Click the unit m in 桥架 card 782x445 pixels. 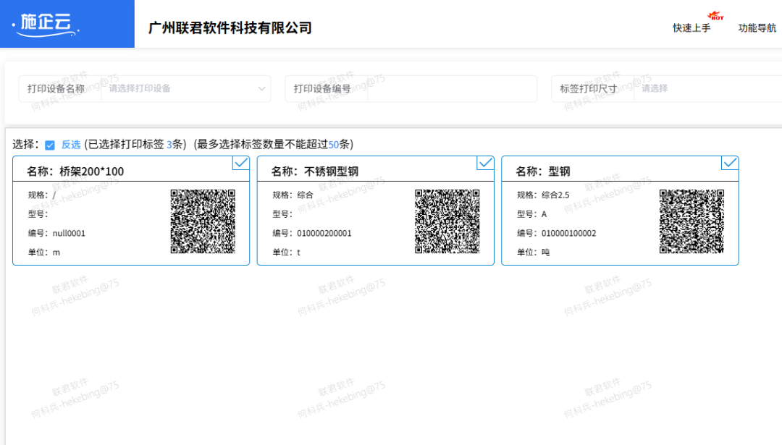[x=56, y=253]
